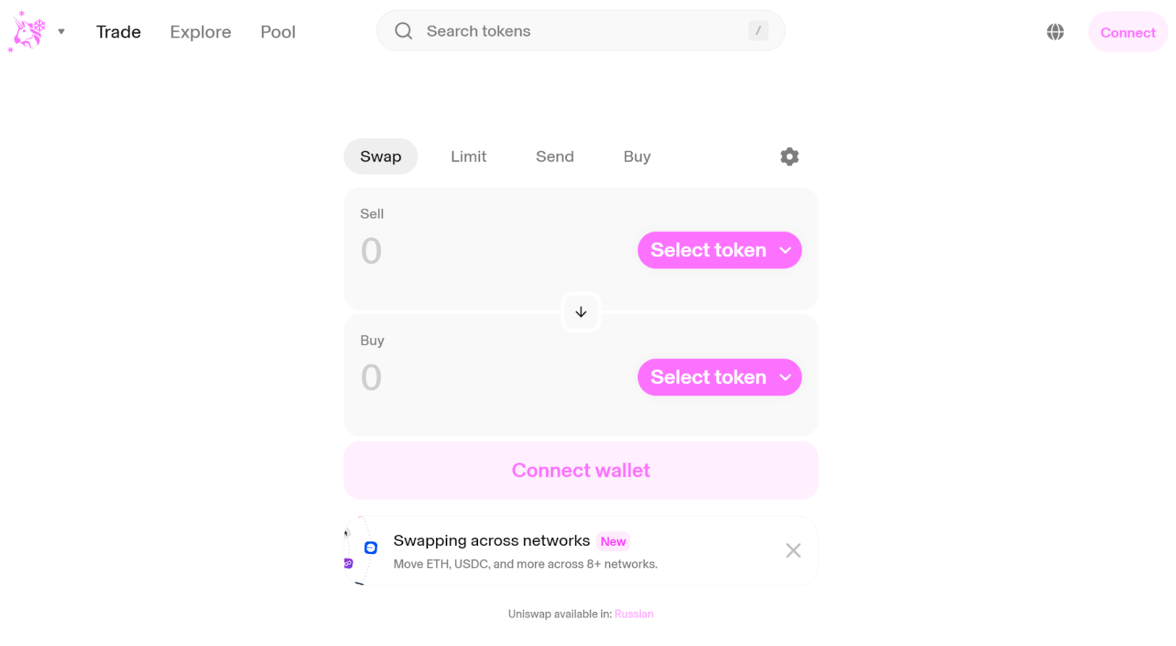This screenshot has width=1176, height=646.
Task: Click the Connect wallet button
Action: [x=581, y=470]
